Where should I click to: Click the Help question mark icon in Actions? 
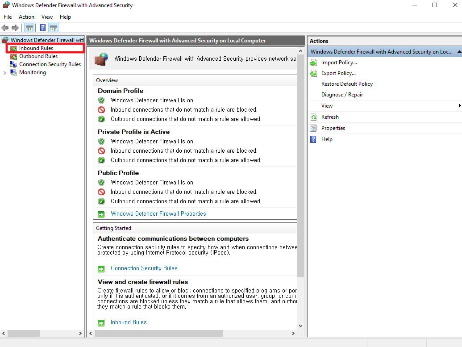[313, 139]
